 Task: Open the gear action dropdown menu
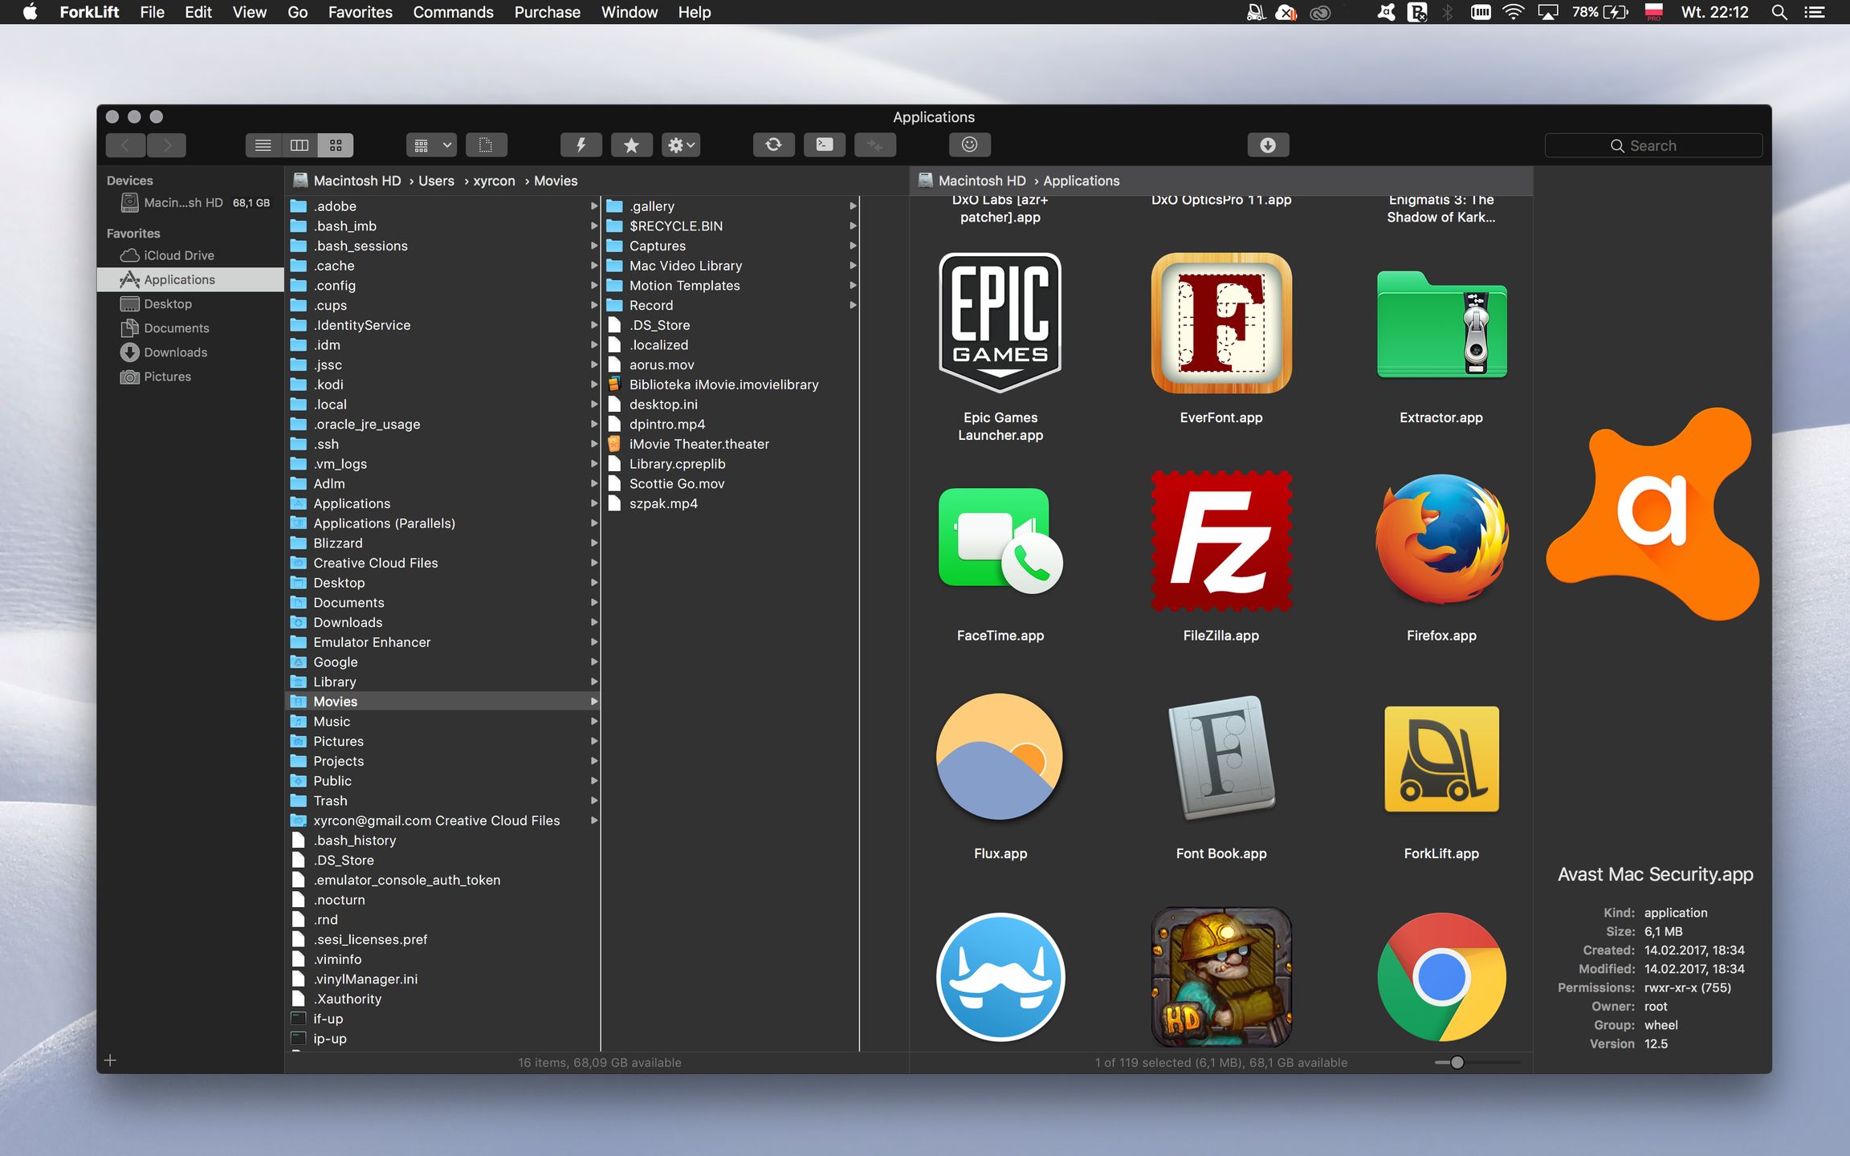pos(681,145)
